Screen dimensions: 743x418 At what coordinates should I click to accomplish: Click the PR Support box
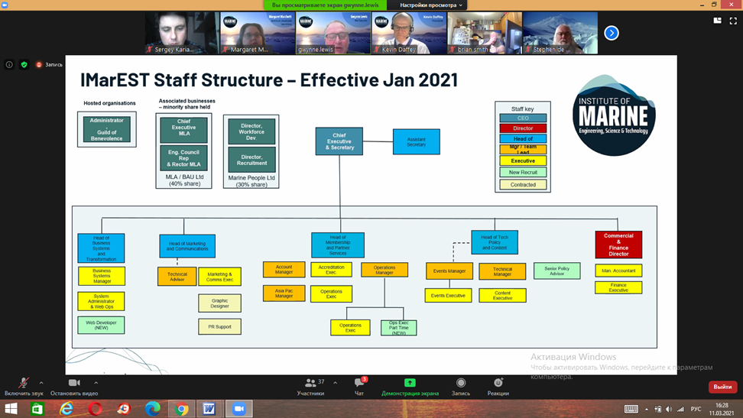point(219,326)
